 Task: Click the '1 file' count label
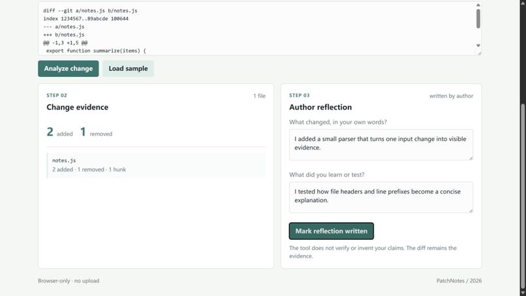click(x=259, y=96)
